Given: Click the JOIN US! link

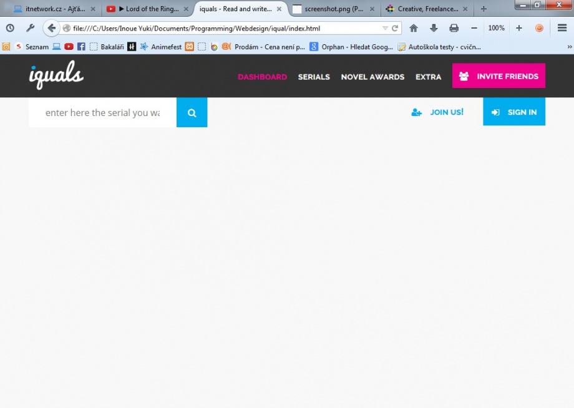Looking at the screenshot, I should click(437, 112).
